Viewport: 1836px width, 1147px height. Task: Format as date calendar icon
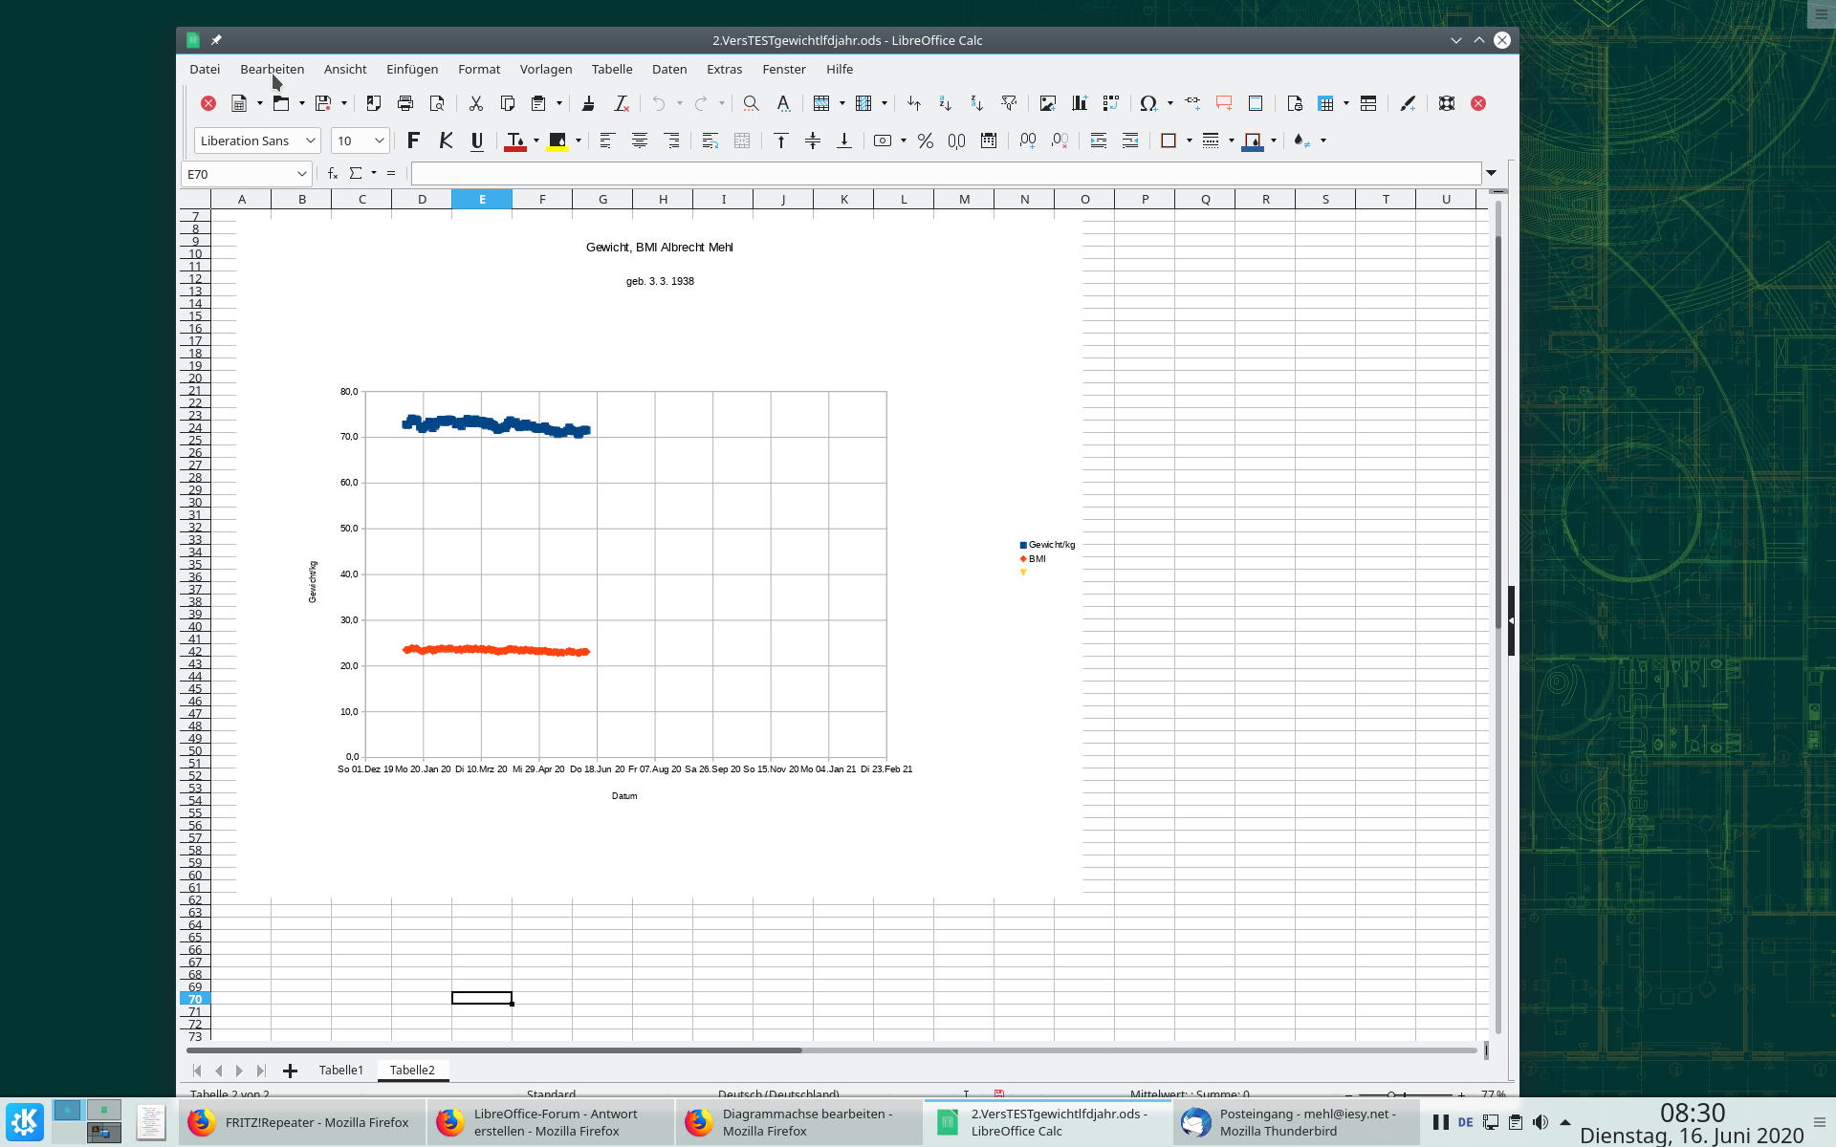coord(989,141)
